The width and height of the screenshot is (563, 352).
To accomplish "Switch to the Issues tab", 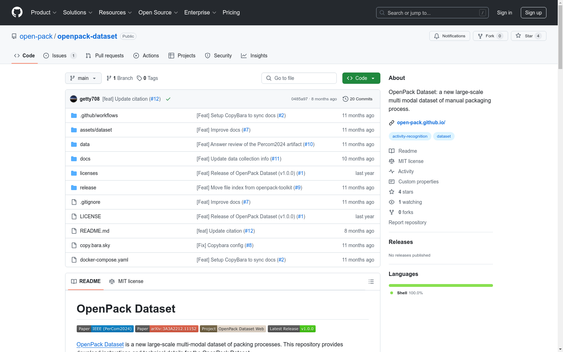I will (59, 55).
